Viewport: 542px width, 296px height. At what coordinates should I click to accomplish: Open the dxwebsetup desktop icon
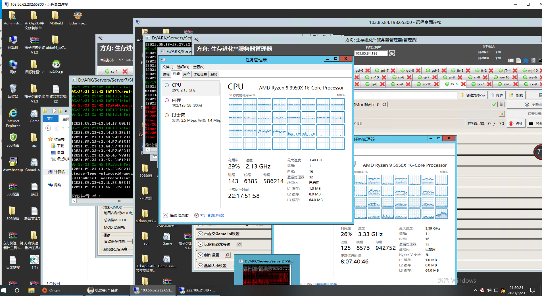(13, 164)
